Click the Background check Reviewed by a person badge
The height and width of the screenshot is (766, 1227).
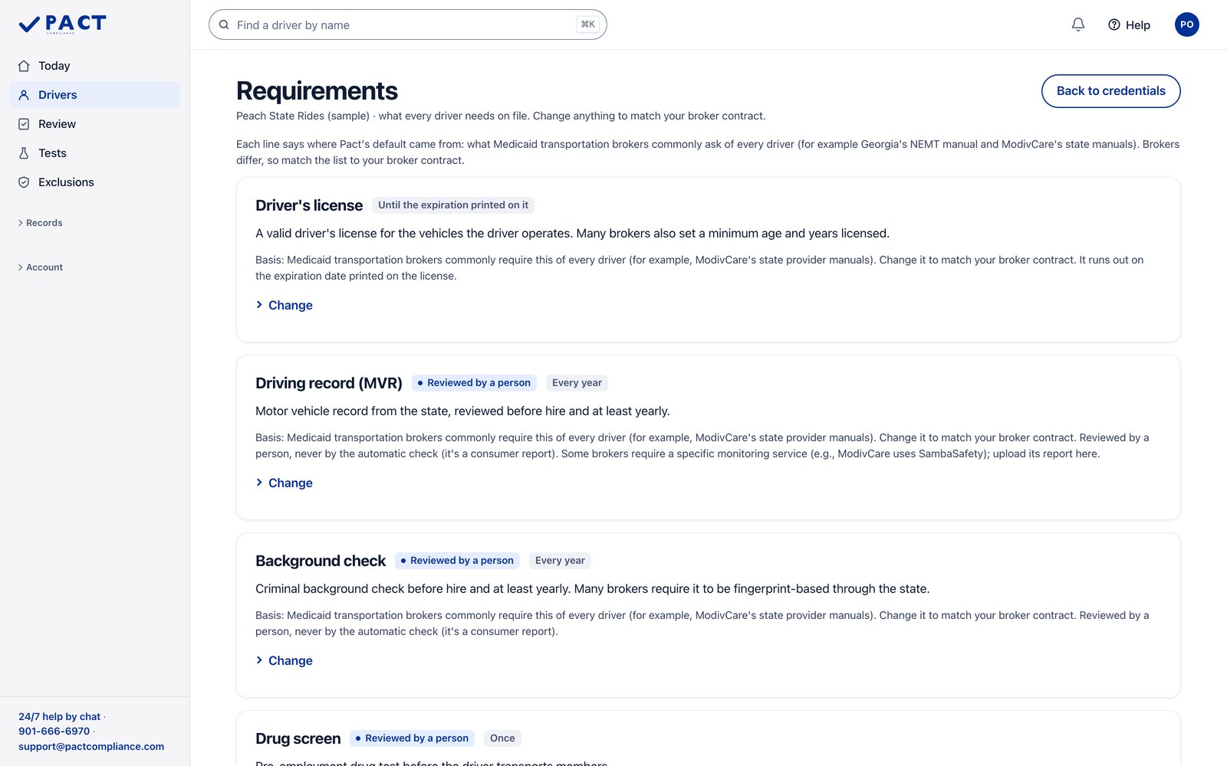[x=457, y=561]
